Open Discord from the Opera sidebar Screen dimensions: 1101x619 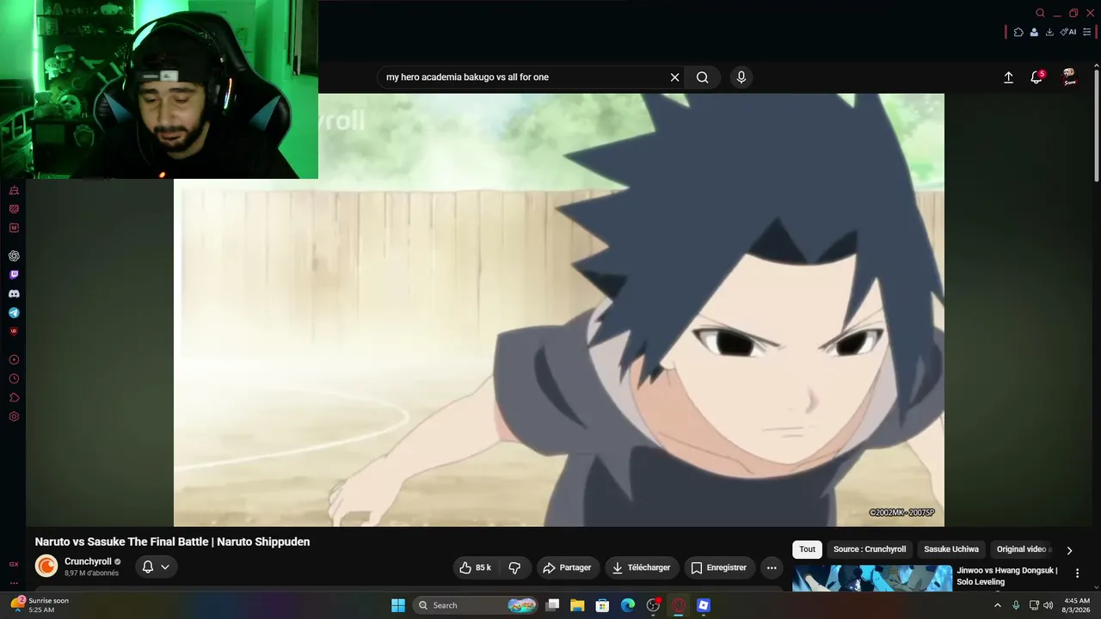[x=14, y=294]
